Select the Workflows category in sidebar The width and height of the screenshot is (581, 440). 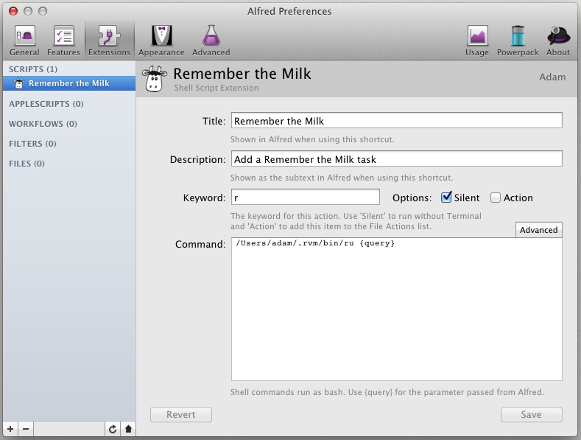(x=43, y=124)
